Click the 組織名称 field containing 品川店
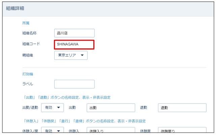The width and height of the screenshot is (217, 135). 74,33
